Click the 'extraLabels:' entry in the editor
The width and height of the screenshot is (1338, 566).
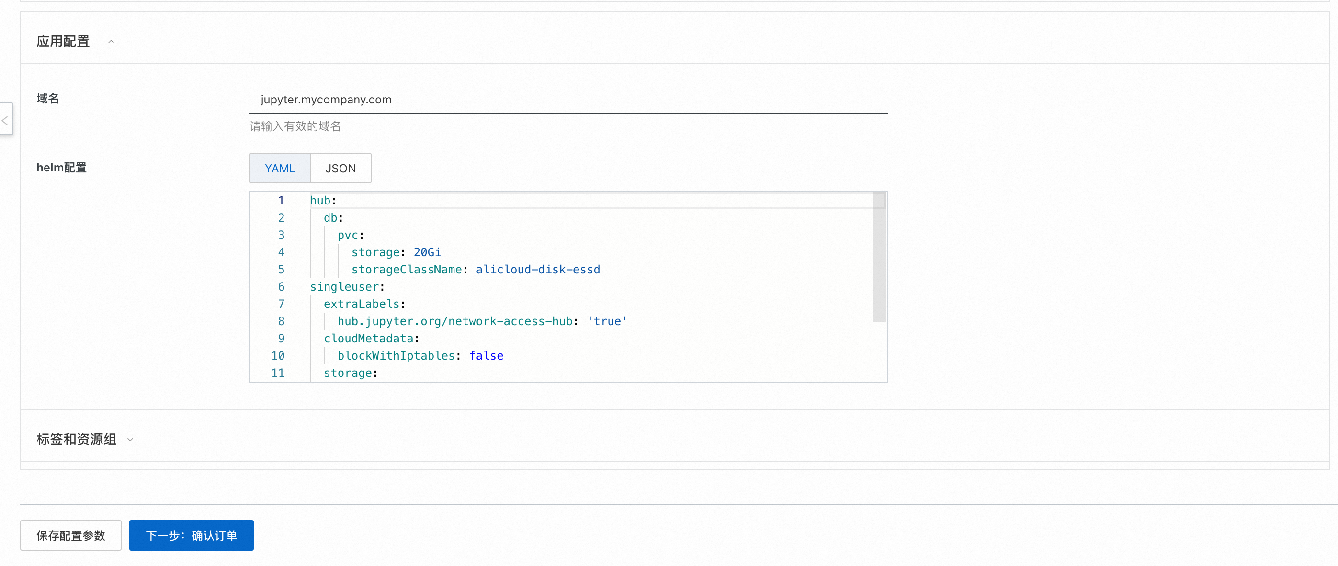click(x=363, y=304)
